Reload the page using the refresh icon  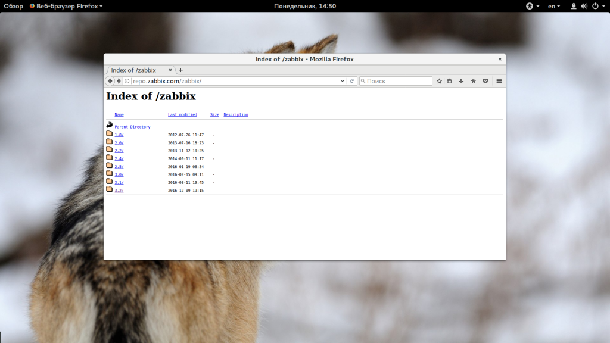(352, 81)
